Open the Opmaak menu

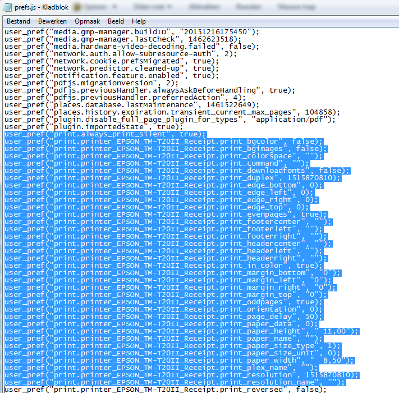click(x=87, y=21)
